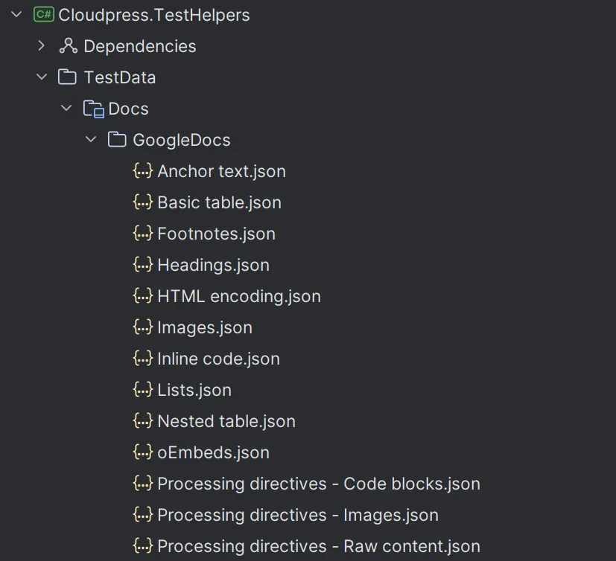The image size is (616, 561).
Task: Collapse the GoogleDocs folder
Action: click(90, 139)
